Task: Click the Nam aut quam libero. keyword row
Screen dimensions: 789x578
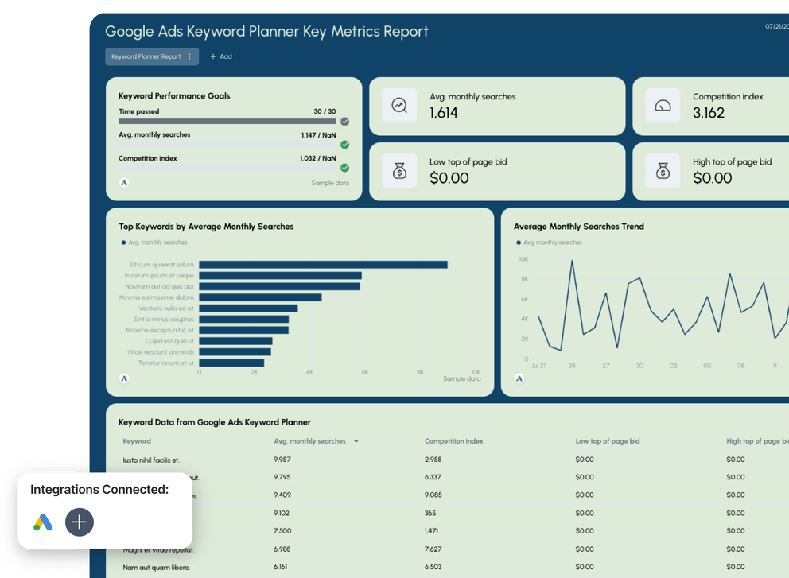Action: pos(157,568)
